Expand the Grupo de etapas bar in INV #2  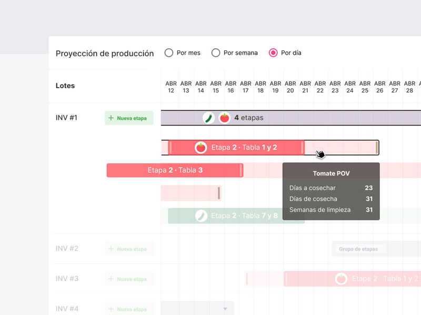coord(359,249)
